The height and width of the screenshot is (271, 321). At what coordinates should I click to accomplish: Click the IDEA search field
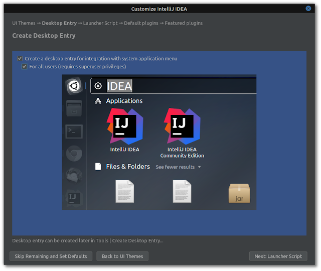point(174,86)
